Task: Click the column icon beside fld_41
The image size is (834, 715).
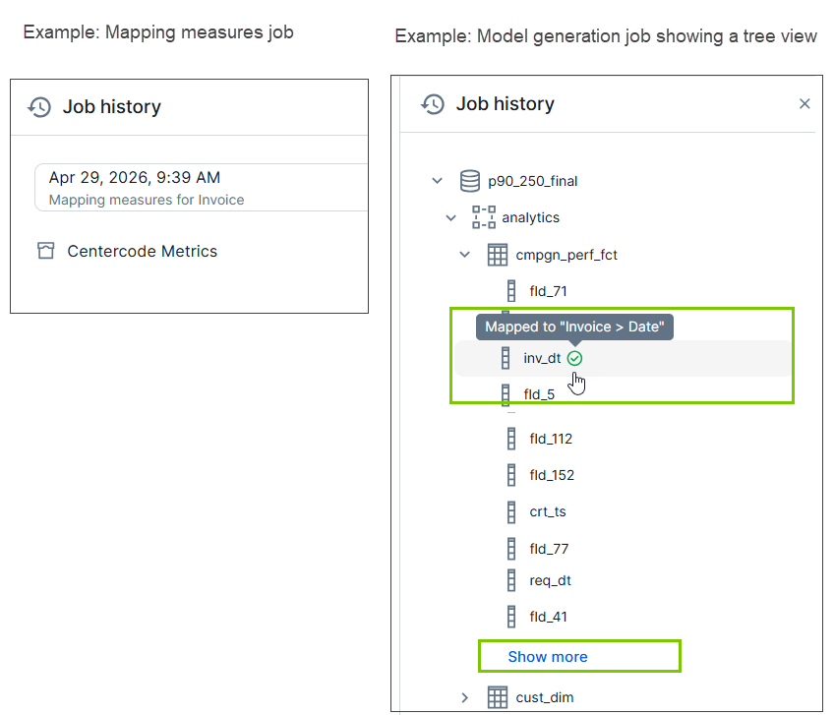Action: point(511,617)
